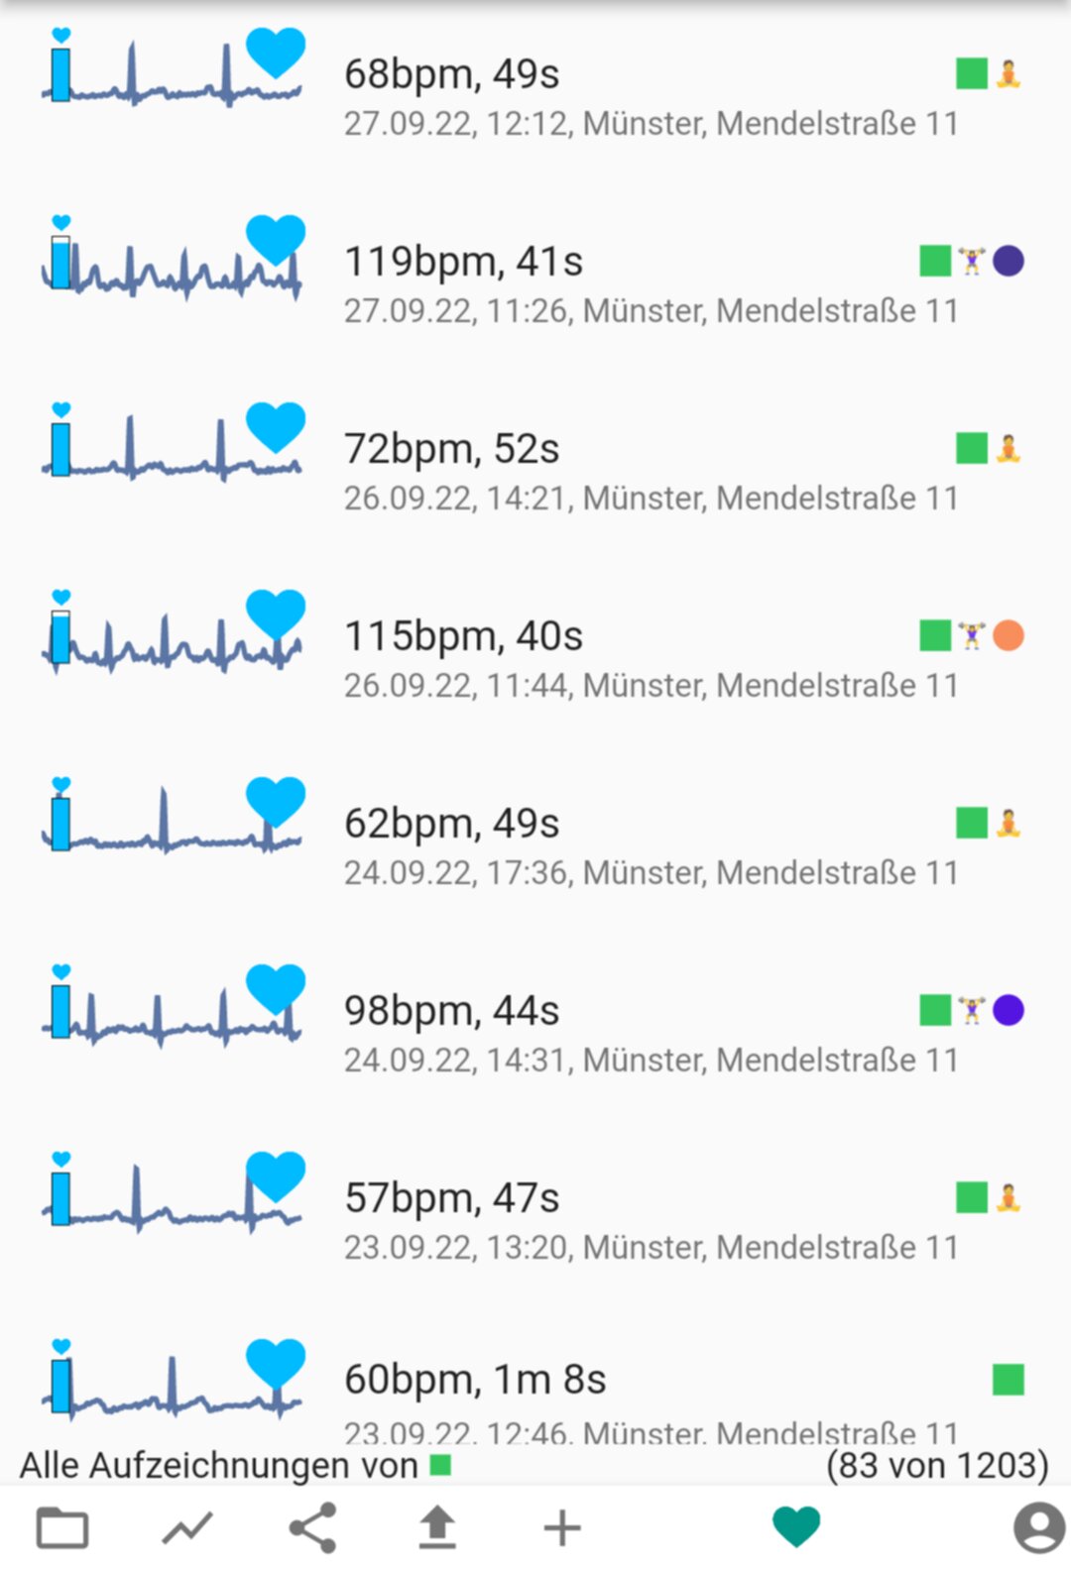Tap meditation icon on 68bpm entry
This screenshot has width=1071, height=1569.
click(x=1009, y=73)
